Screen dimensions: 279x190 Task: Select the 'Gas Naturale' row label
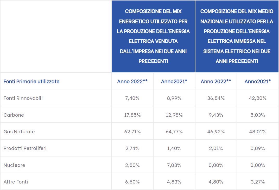click(x=19, y=132)
